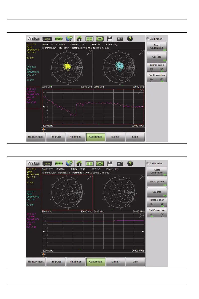Open Cal Info in 18:17 screen

[157, 192]
